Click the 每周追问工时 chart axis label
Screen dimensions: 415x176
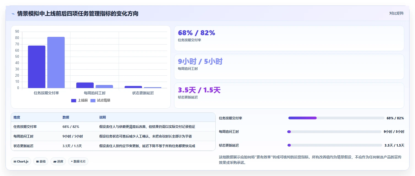[94, 93]
